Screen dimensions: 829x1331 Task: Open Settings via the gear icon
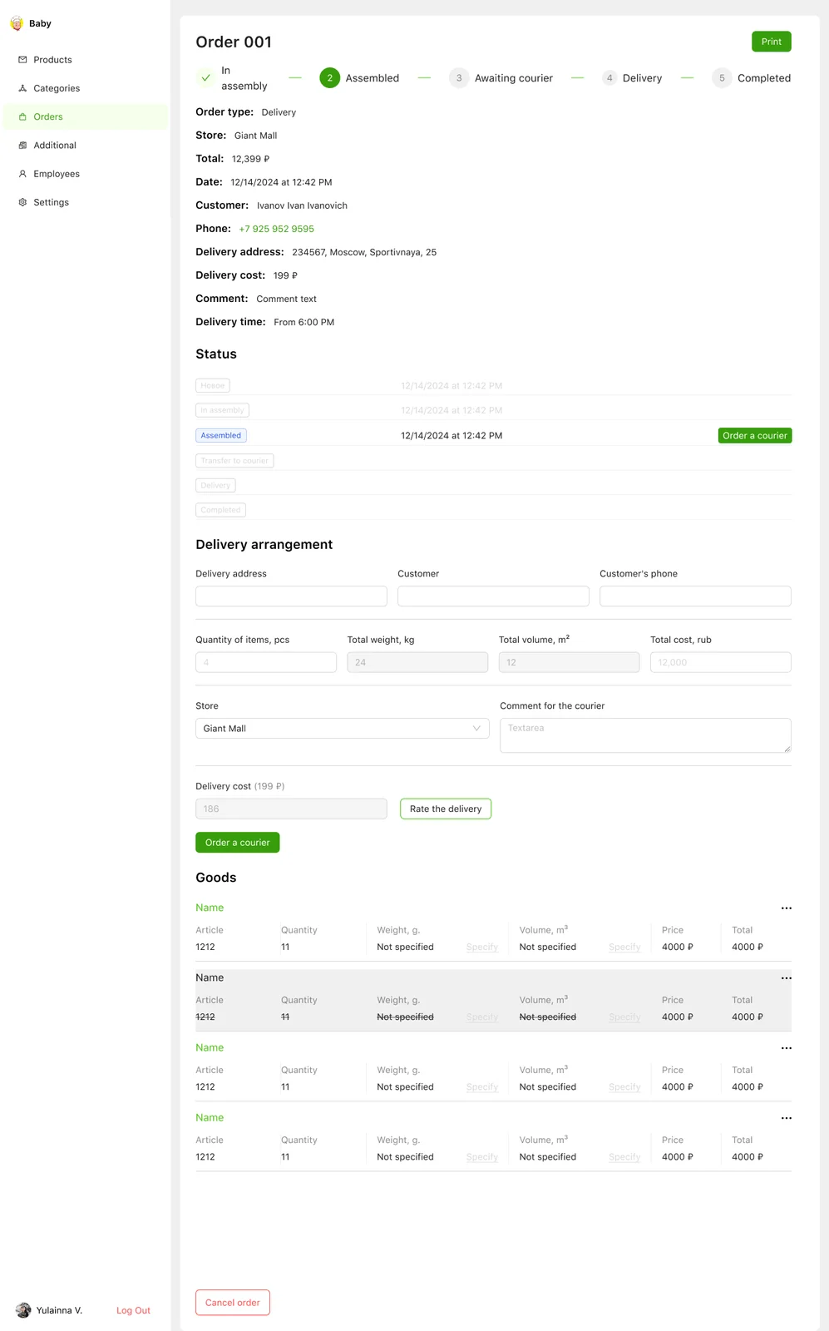[22, 202]
